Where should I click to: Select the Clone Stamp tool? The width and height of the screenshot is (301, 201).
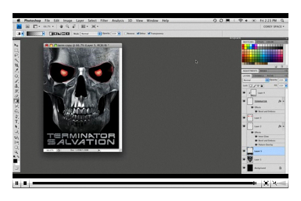(x=17, y=86)
